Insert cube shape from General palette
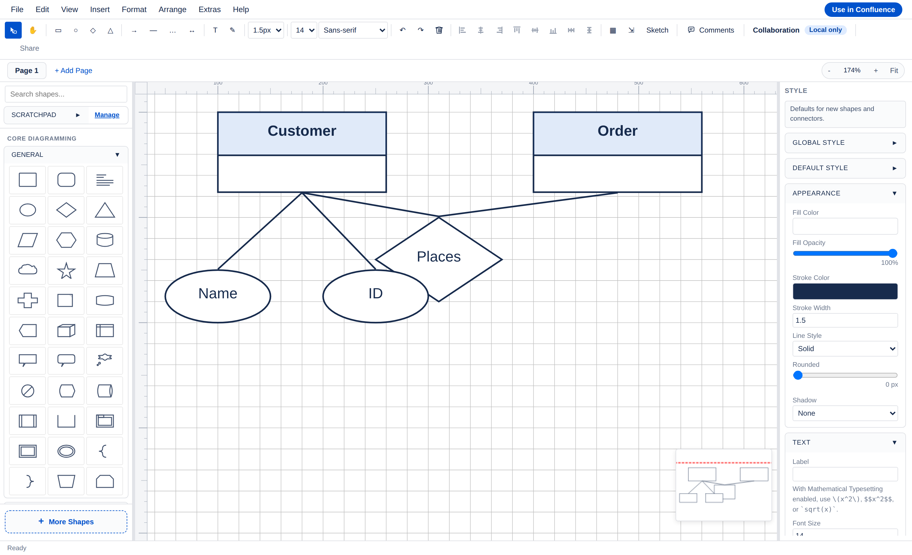This screenshot has width=912, height=555. pyautogui.click(x=66, y=331)
